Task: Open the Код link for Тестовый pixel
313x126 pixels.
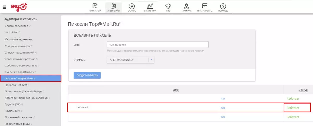Action: click(223, 108)
